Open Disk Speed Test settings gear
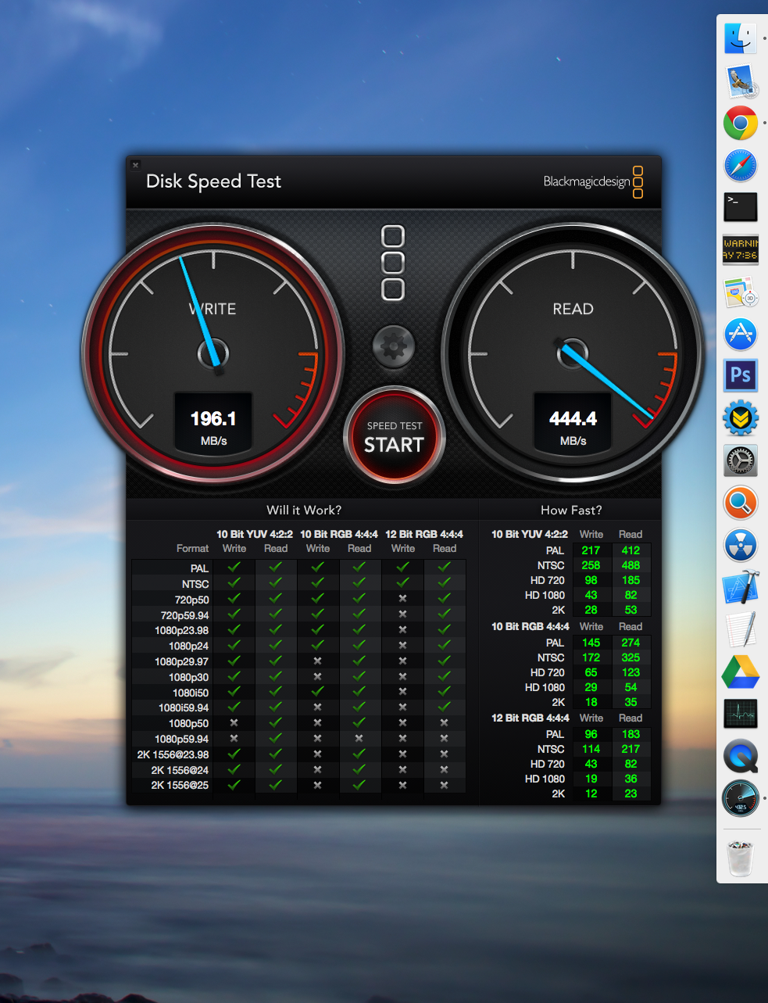The width and height of the screenshot is (768, 1003). (394, 346)
